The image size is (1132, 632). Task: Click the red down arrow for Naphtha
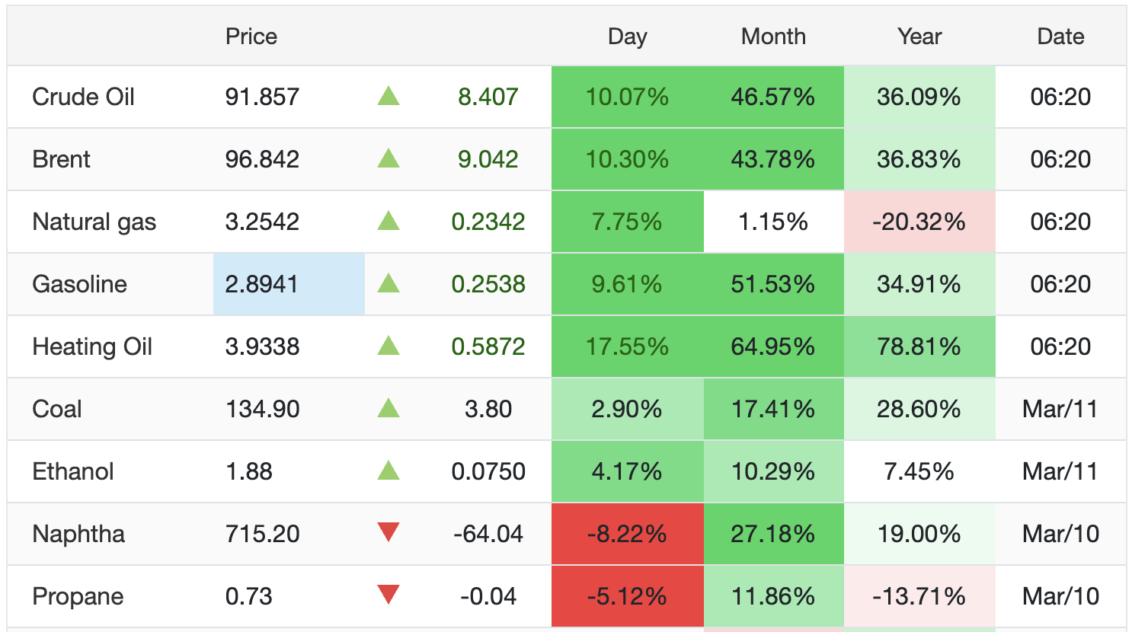click(389, 533)
